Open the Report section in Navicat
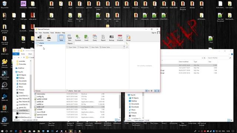 103,38
